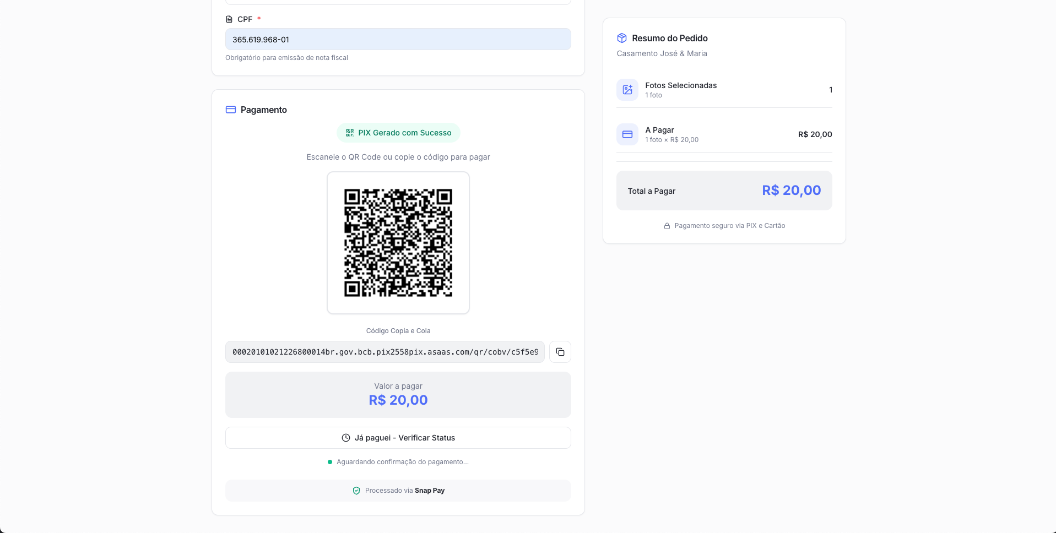Click Obrigatório para emissão de nota fiscal hint
The width and height of the screenshot is (1056, 533).
pos(286,58)
